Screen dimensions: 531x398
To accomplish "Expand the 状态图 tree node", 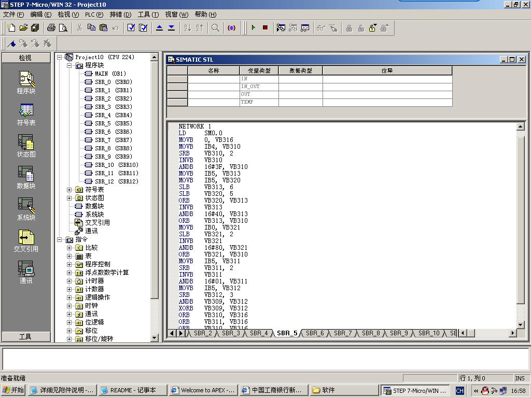I will click(69, 198).
